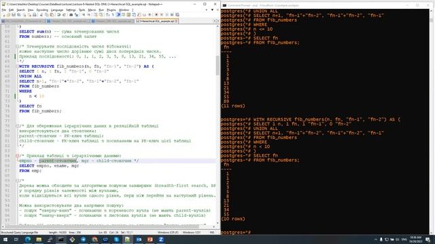Toggle Show all characters in the toolbar

[112, 15]
